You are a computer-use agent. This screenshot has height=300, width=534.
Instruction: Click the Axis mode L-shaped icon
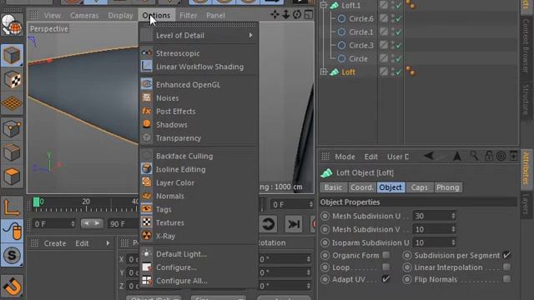(x=13, y=207)
